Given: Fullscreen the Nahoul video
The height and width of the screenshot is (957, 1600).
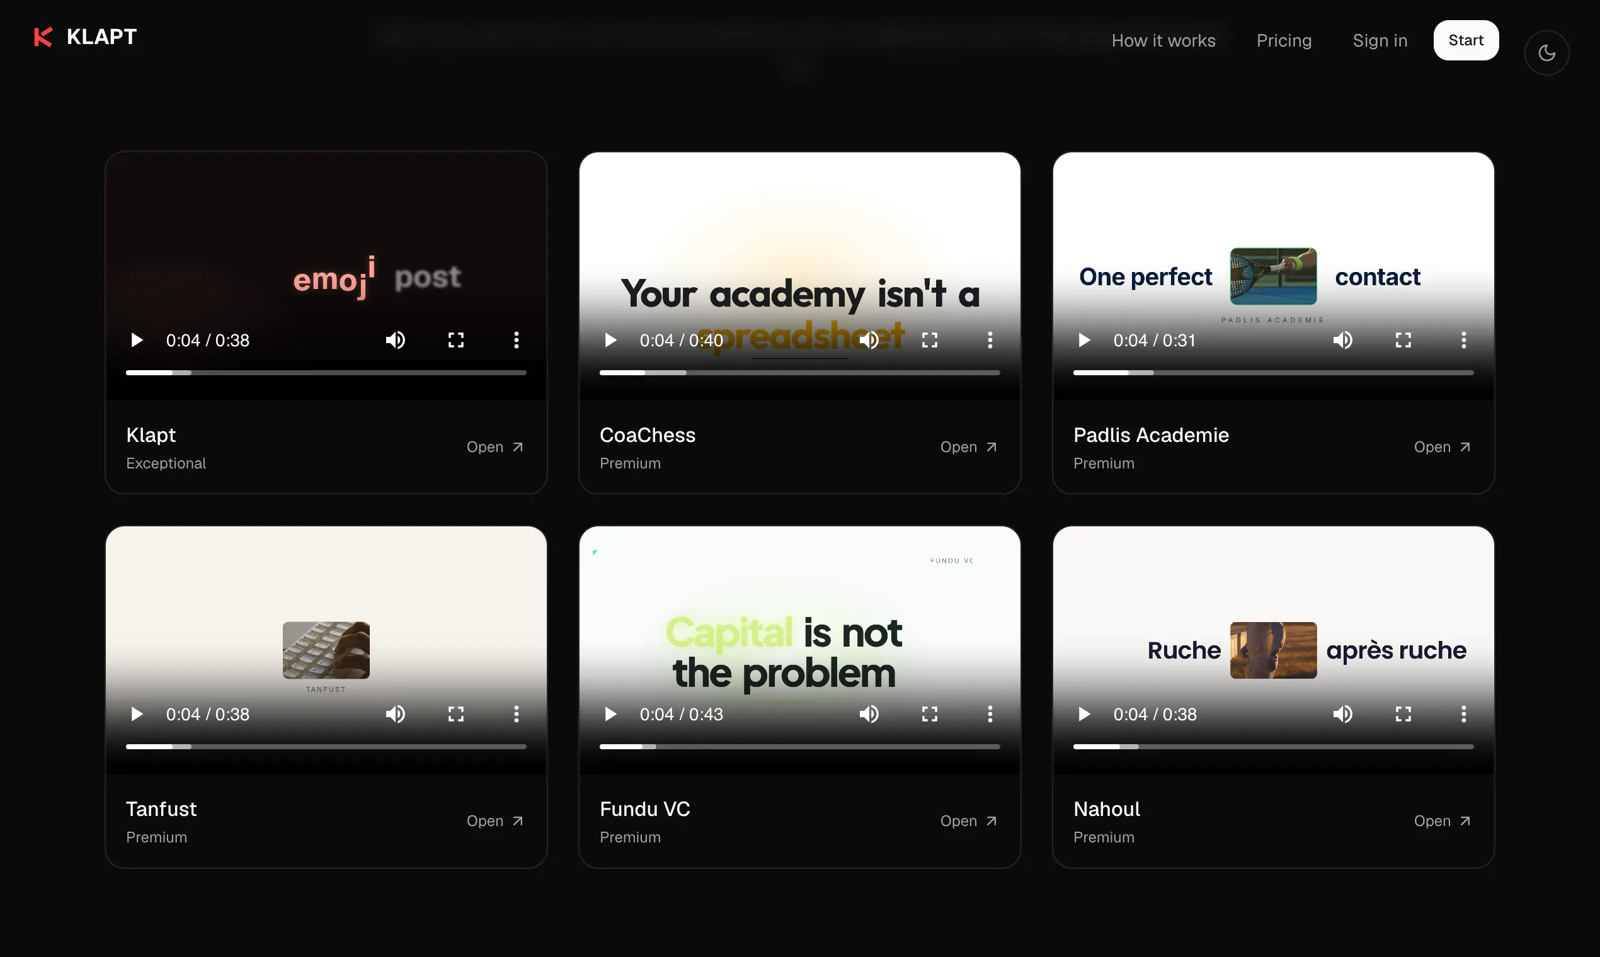Looking at the screenshot, I should point(1403,714).
